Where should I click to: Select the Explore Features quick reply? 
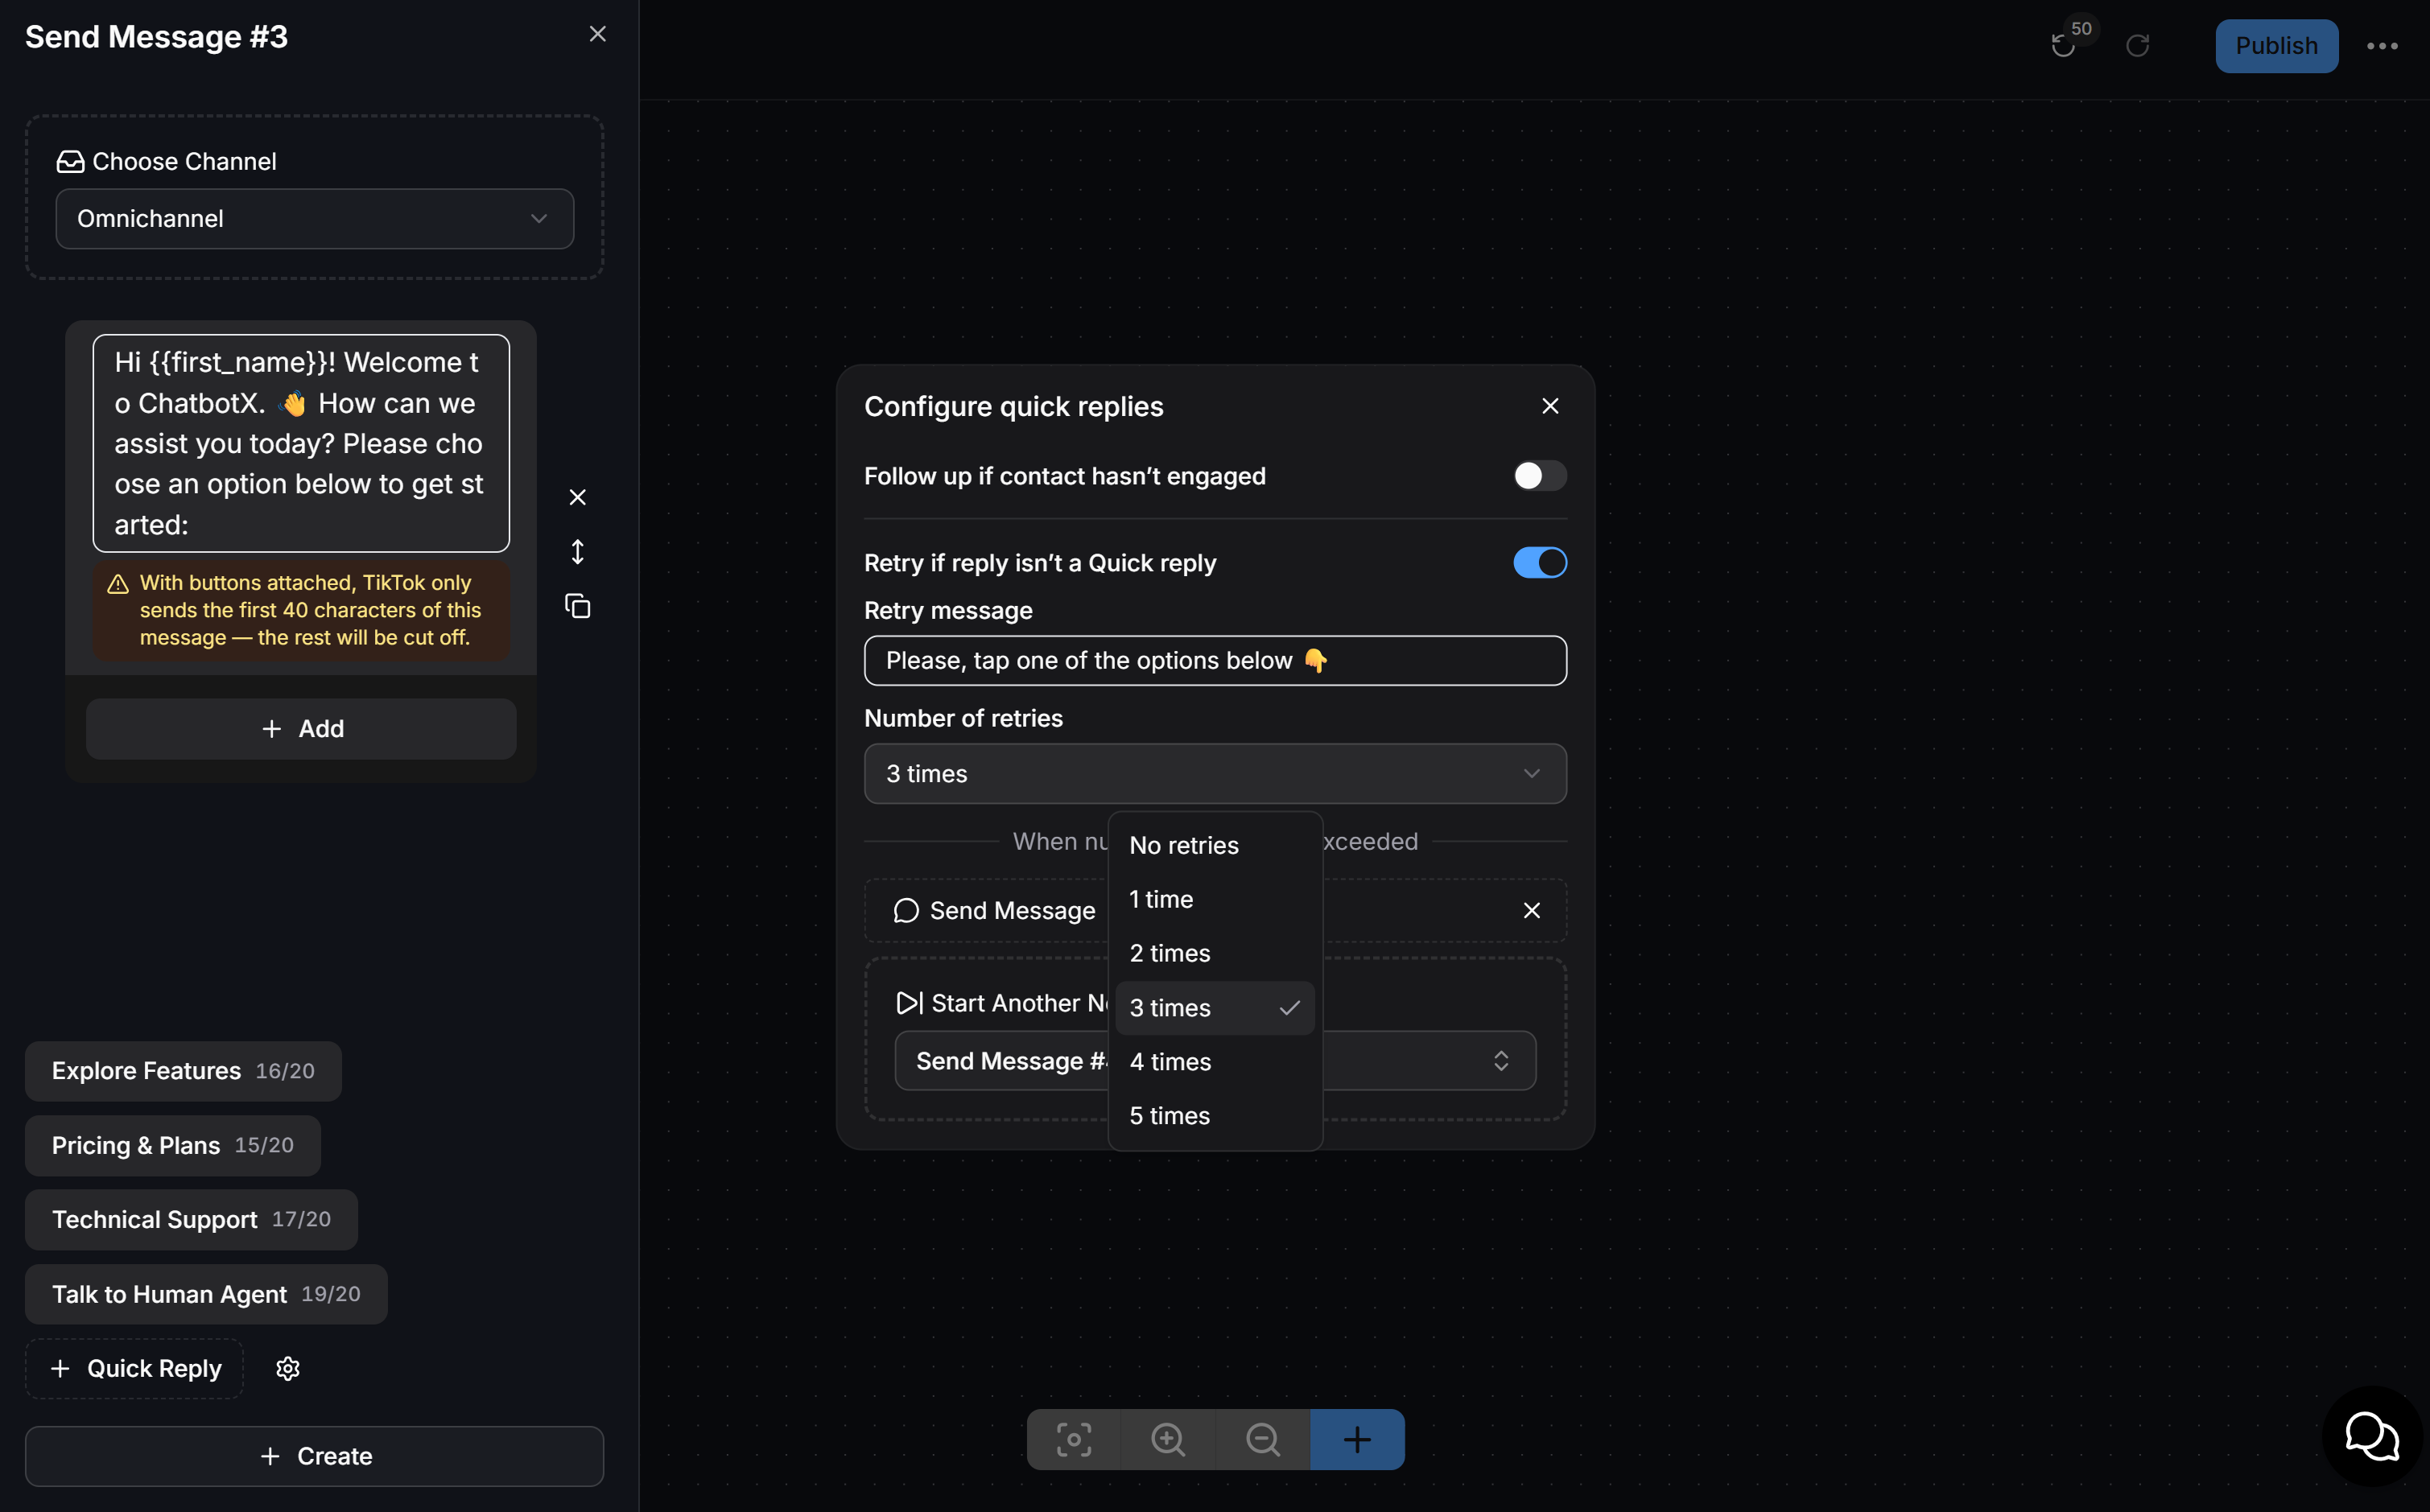183,1071
